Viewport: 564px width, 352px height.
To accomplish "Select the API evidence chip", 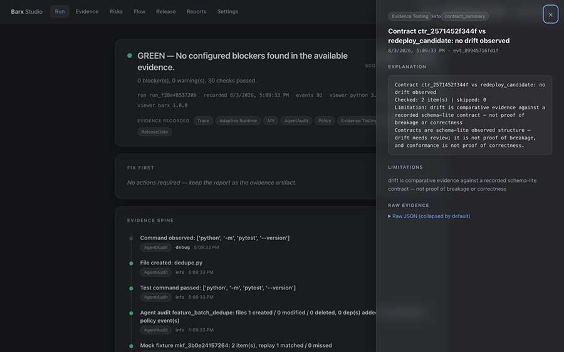I will pyautogui.click(x=271, y=121).
